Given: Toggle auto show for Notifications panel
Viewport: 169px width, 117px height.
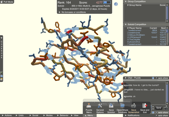Looking at the screenshot, I should click(162, 115).
